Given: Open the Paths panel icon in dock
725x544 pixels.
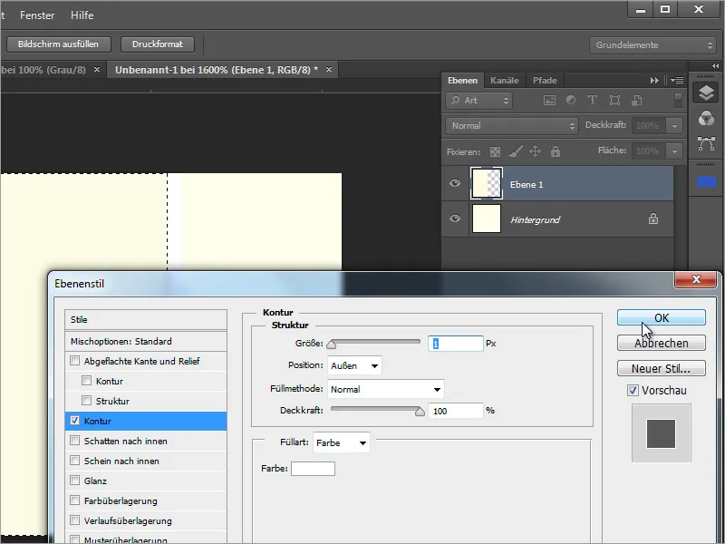Looking at the screenshot, I should pyautogui.click(x=705, y=143).
